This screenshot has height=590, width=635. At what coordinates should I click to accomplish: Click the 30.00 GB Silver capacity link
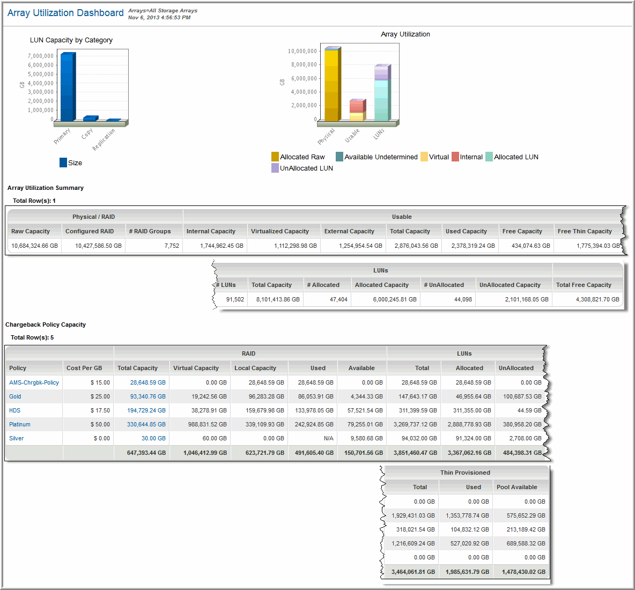pyautogui.click(x=153, y=438)
